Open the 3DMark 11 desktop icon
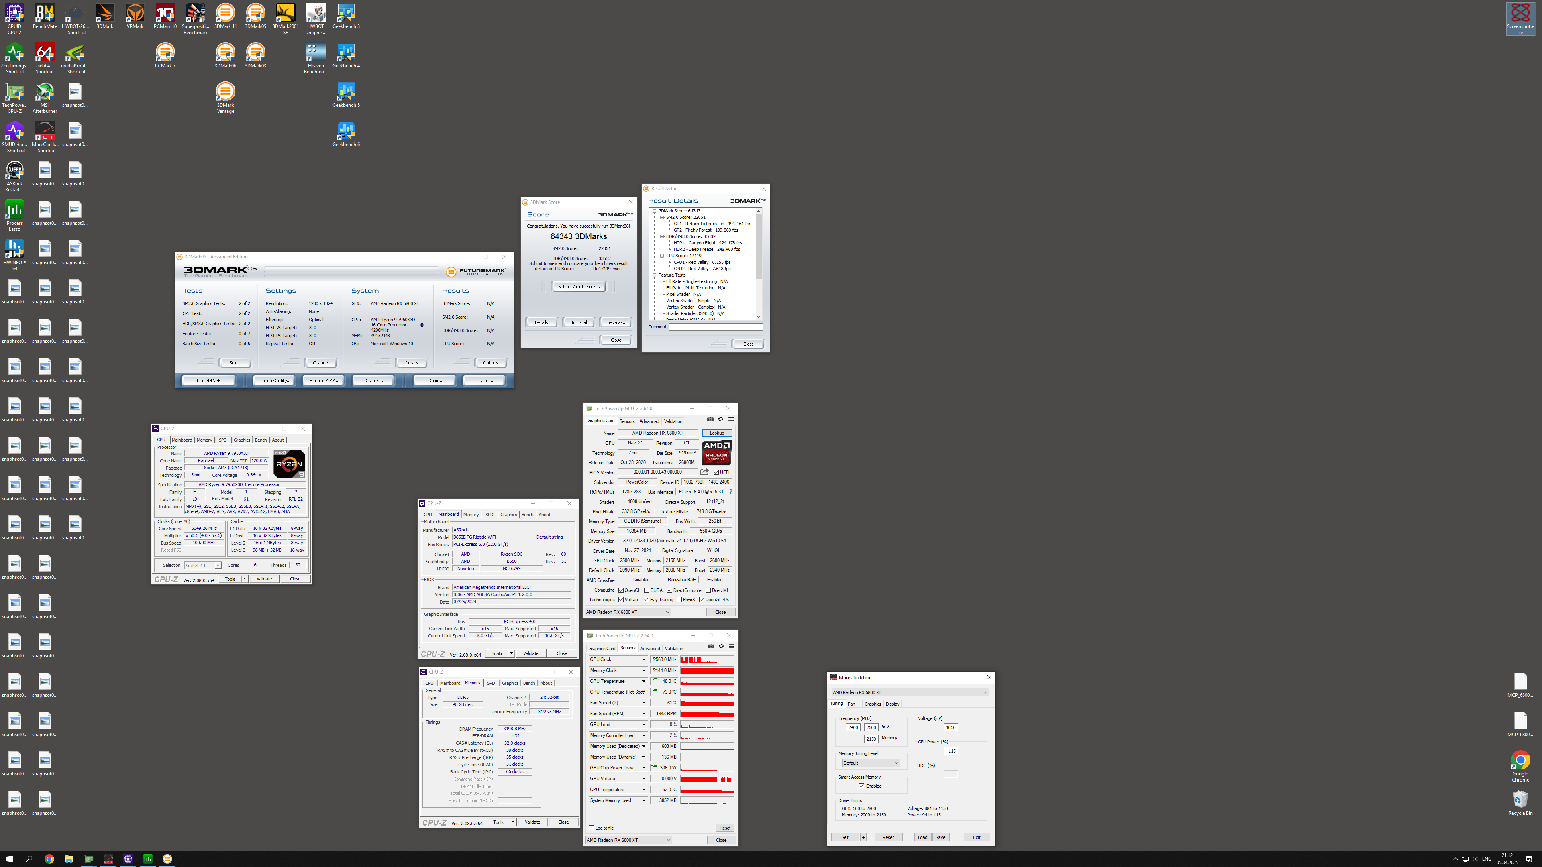Screen dimensions: 1542x867 point(225,16)
